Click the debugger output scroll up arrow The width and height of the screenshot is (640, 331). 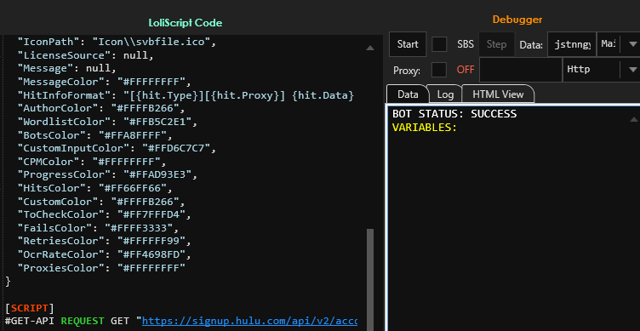coord(633,120)
